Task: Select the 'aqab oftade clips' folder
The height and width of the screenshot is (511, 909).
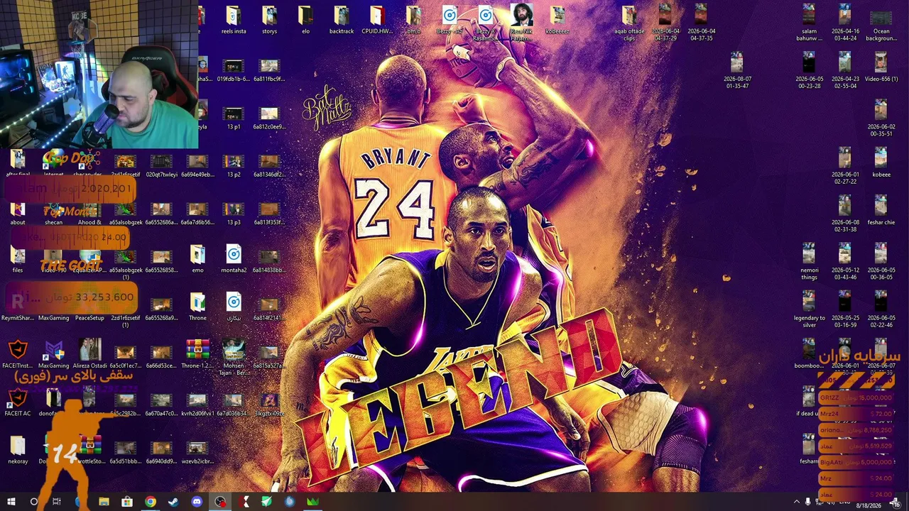Action: tap(629, 23)
